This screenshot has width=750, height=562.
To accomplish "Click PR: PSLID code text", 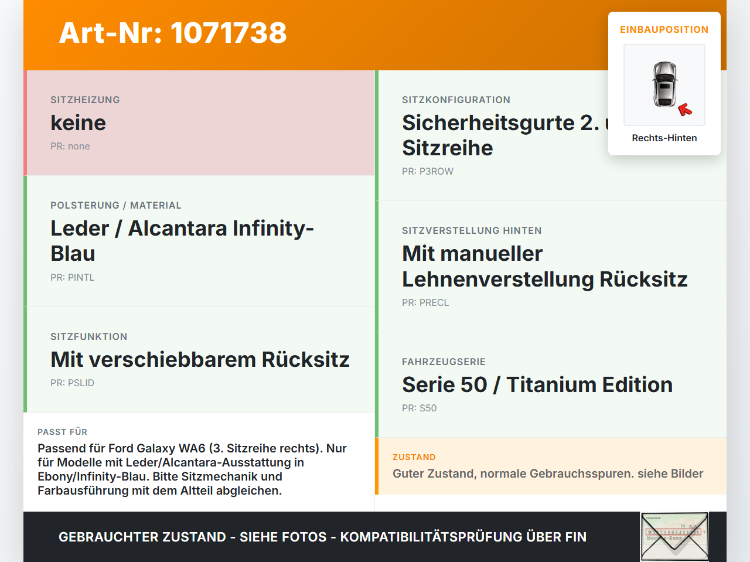I will point(72,383).
